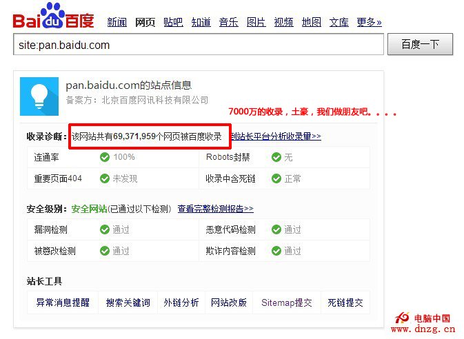Click the search box containing site:pan.baidu.com
The width and height of the screenshot is (464, 339).
[199, 44]
